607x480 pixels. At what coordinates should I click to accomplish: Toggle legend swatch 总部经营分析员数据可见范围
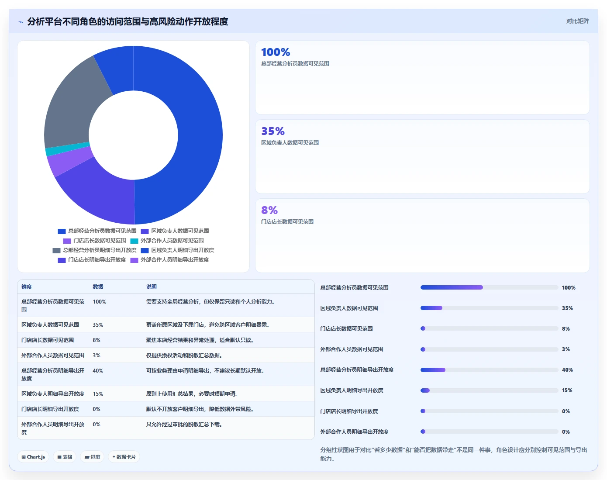coord(62,231)
